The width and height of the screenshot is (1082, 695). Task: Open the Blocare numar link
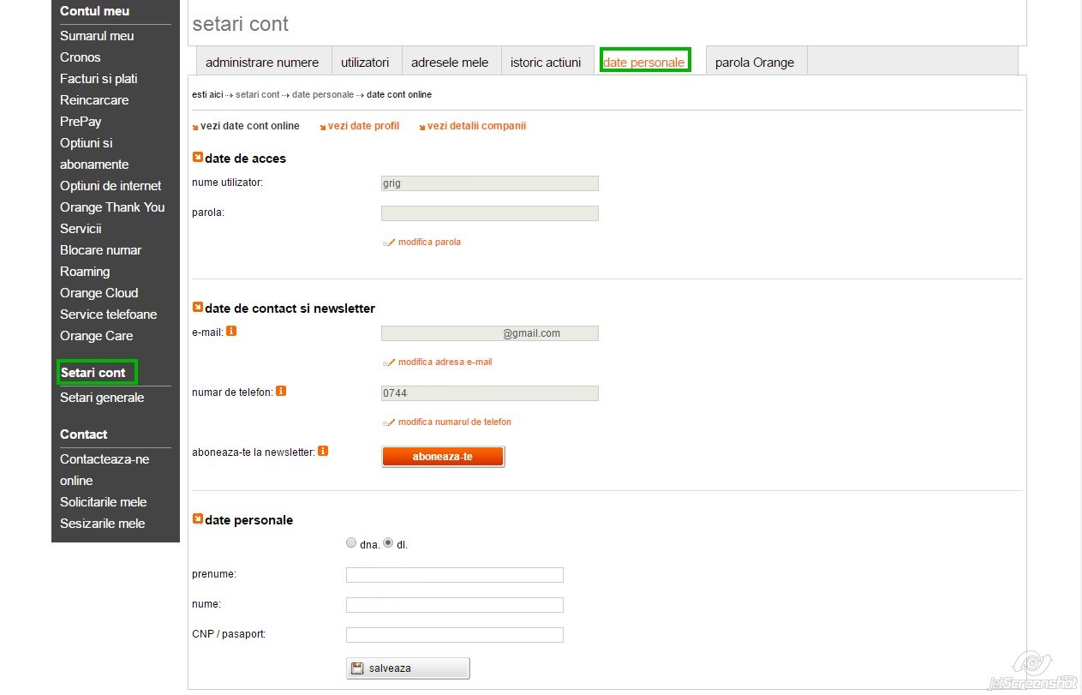(x=101, y=250)
